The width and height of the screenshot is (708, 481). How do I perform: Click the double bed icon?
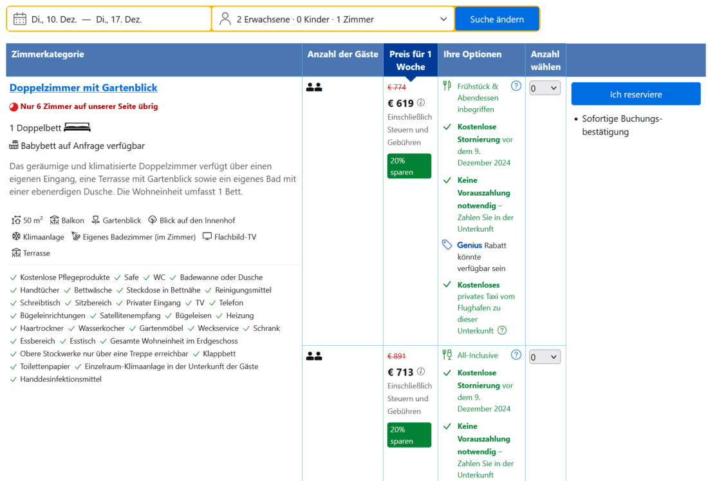pyautogui.click(x=77, y=127)
